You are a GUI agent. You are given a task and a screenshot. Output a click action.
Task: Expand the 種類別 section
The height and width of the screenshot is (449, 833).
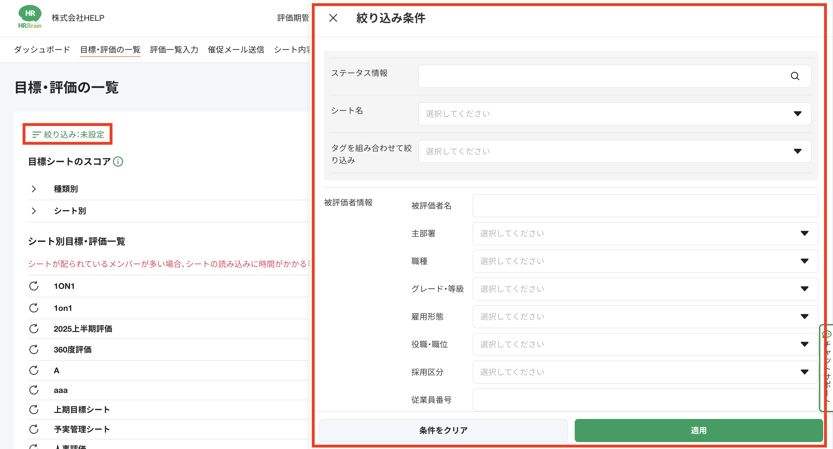click(34, 189)
